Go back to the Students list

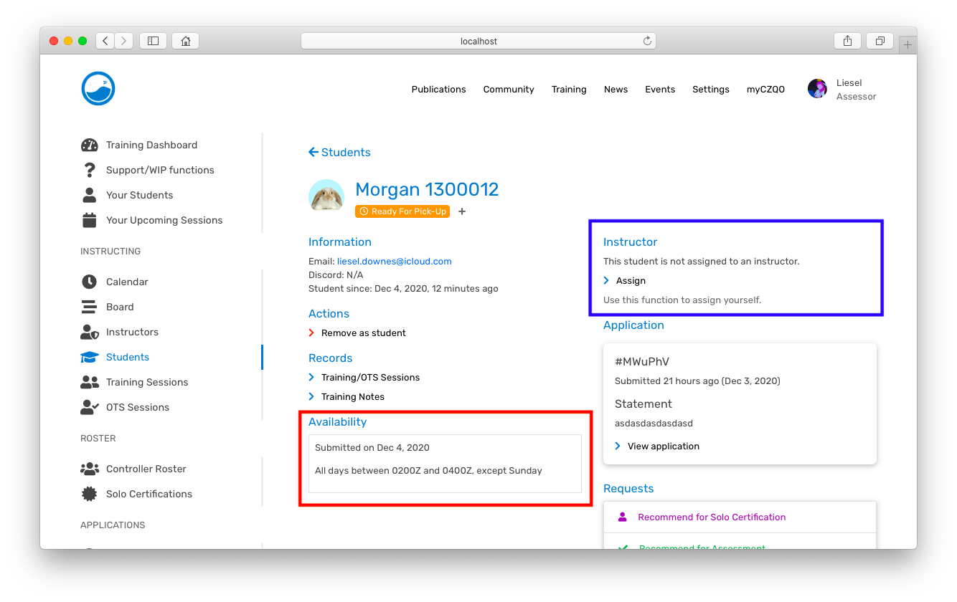click(339, 153)
